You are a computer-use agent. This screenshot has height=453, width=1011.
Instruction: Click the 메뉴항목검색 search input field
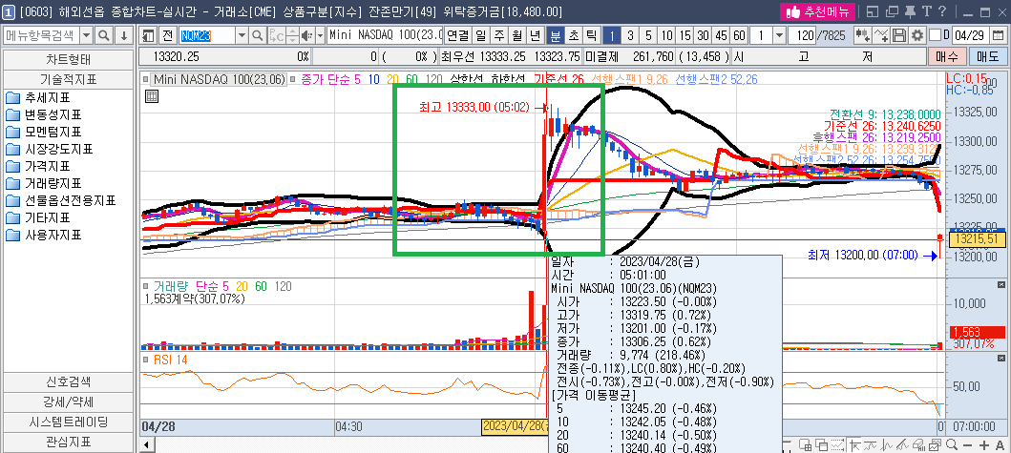41,34
